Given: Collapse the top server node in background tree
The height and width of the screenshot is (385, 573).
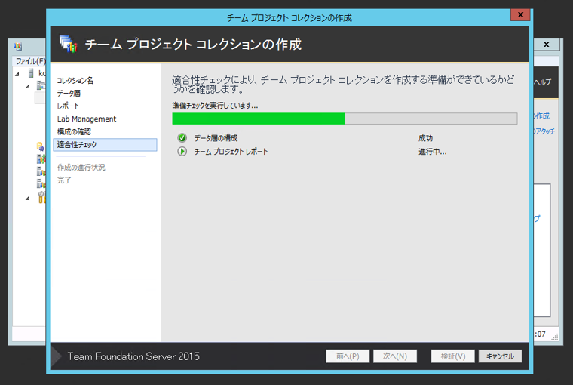Looking at the screenshot, I should (17, 74).
